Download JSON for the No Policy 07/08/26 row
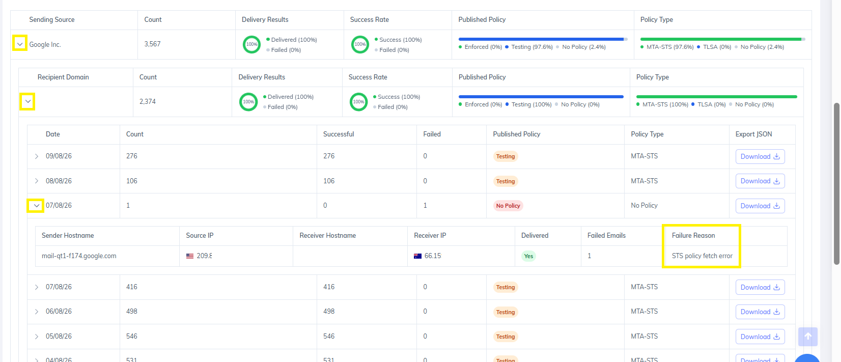 (x=760, y=206)
